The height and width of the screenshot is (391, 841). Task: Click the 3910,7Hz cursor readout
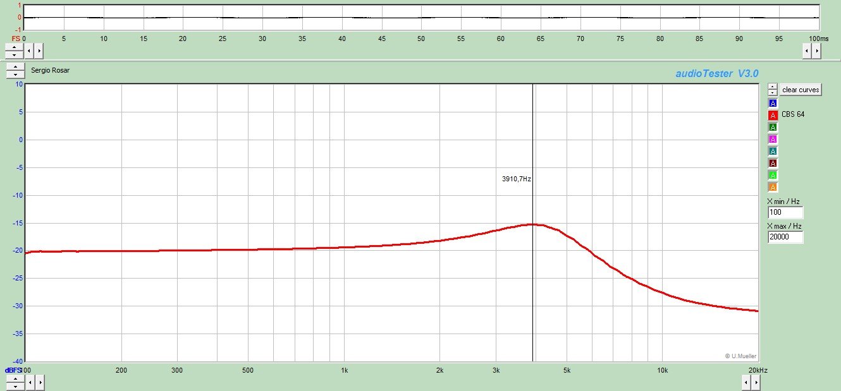[517, 179]
